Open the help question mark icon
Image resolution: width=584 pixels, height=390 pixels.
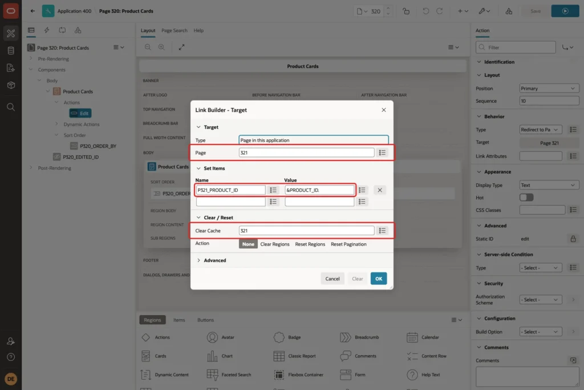pyautogui.click(x=11, y=357)
